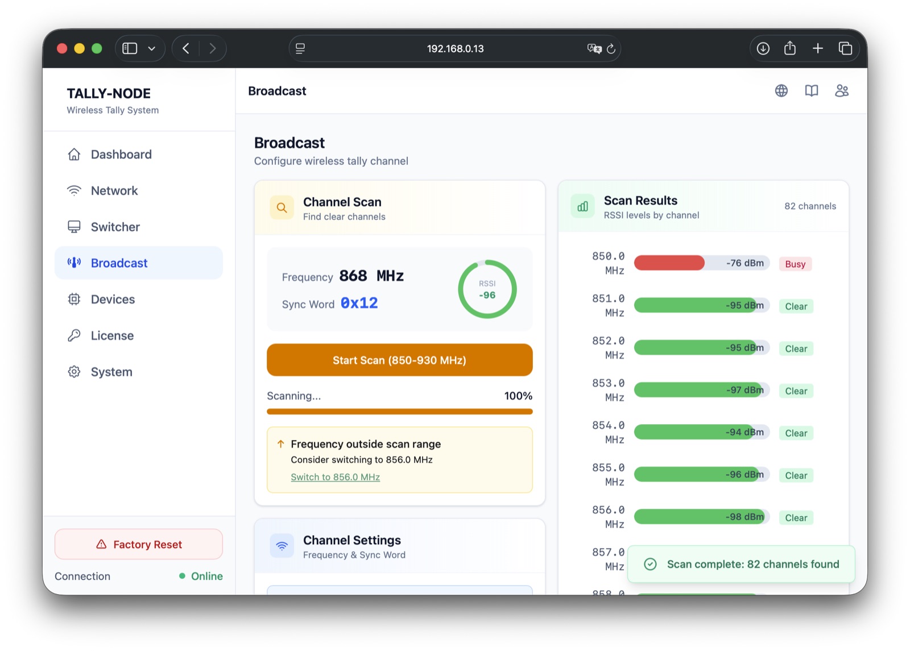Navigate to the License page
The height and width of the screenshot is (651, 910).
coord(138,335)
